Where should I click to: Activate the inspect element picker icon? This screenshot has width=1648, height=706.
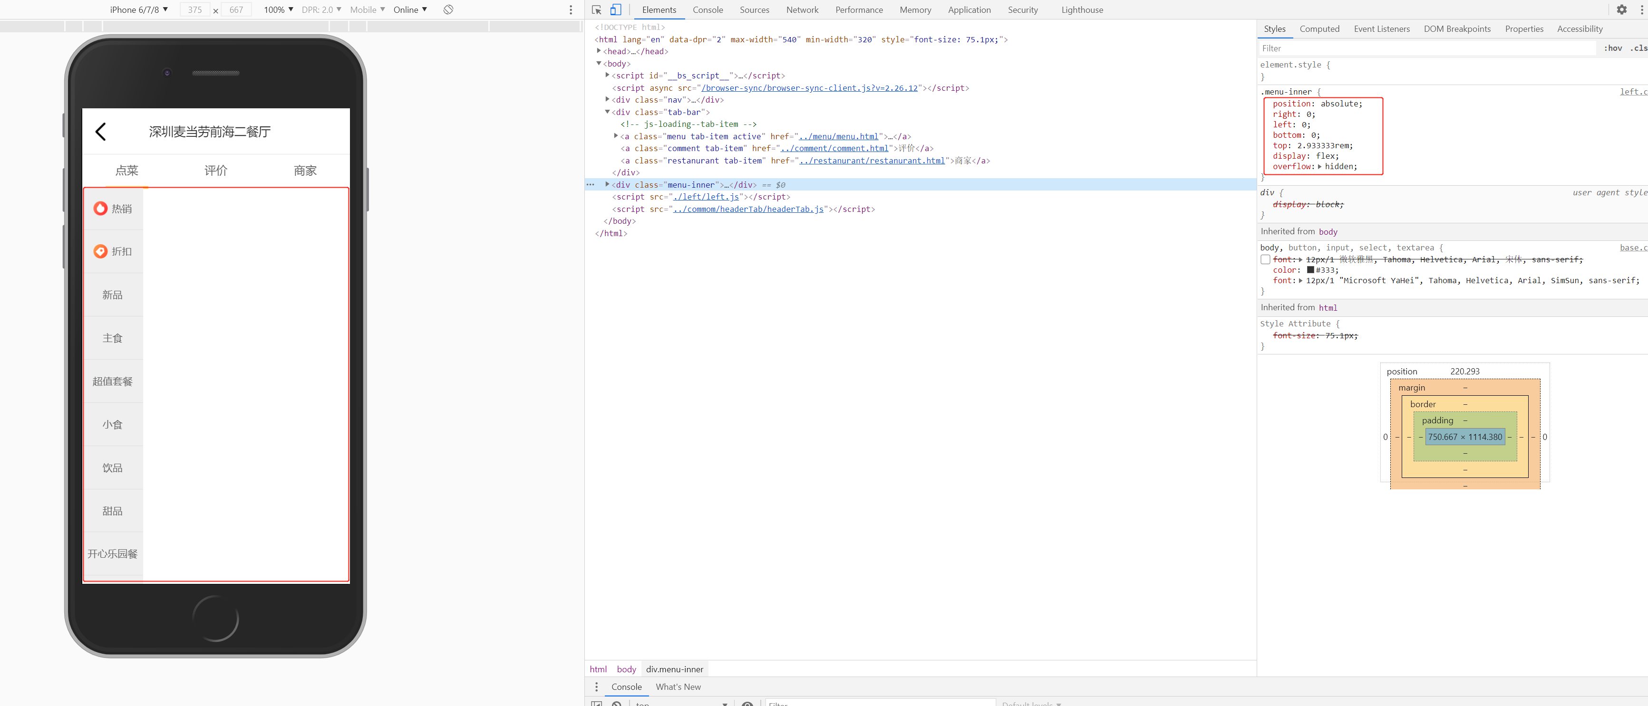coord(596,10)
